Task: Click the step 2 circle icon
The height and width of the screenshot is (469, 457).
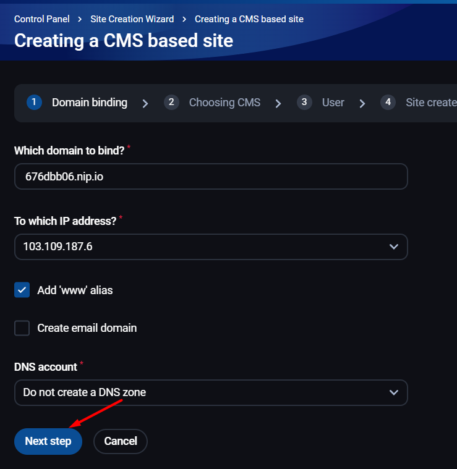Action: click(171, 103)
